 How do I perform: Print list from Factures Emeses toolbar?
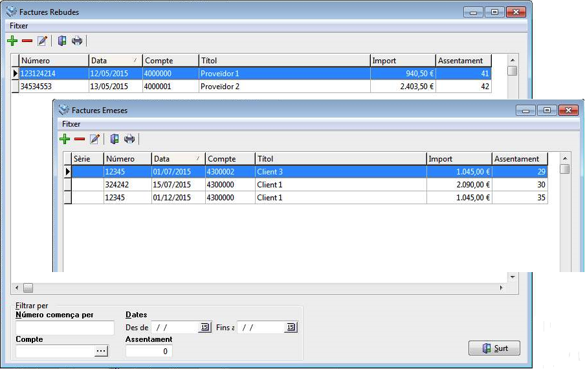(x=129, y=139)
